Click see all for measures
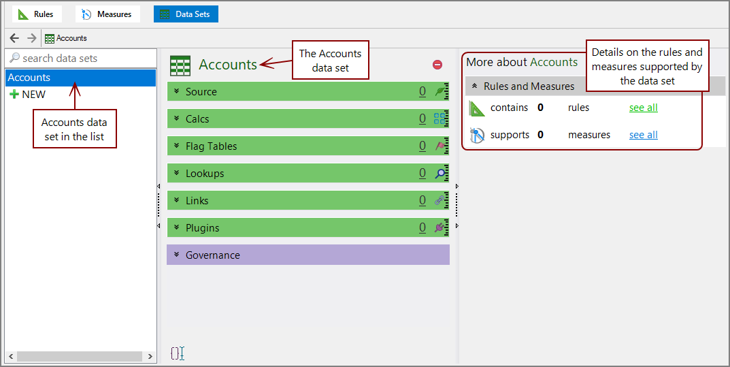730x367 pixels. click(644, 135)
